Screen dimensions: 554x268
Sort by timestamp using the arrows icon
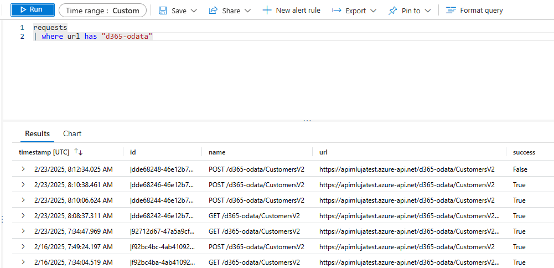[78, 152]
